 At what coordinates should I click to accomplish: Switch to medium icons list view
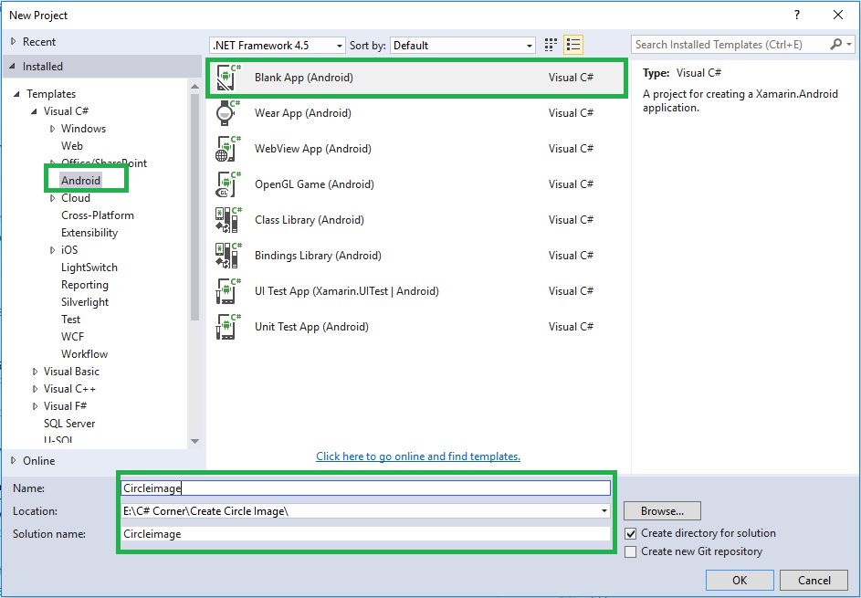(x=573, y=45)
